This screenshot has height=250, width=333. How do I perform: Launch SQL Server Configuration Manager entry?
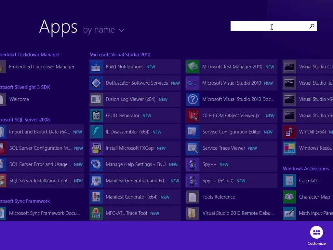(x=42, y=148)
